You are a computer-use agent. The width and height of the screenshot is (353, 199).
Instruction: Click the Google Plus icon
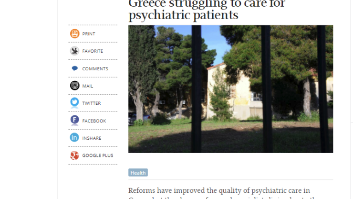[74, 155]
